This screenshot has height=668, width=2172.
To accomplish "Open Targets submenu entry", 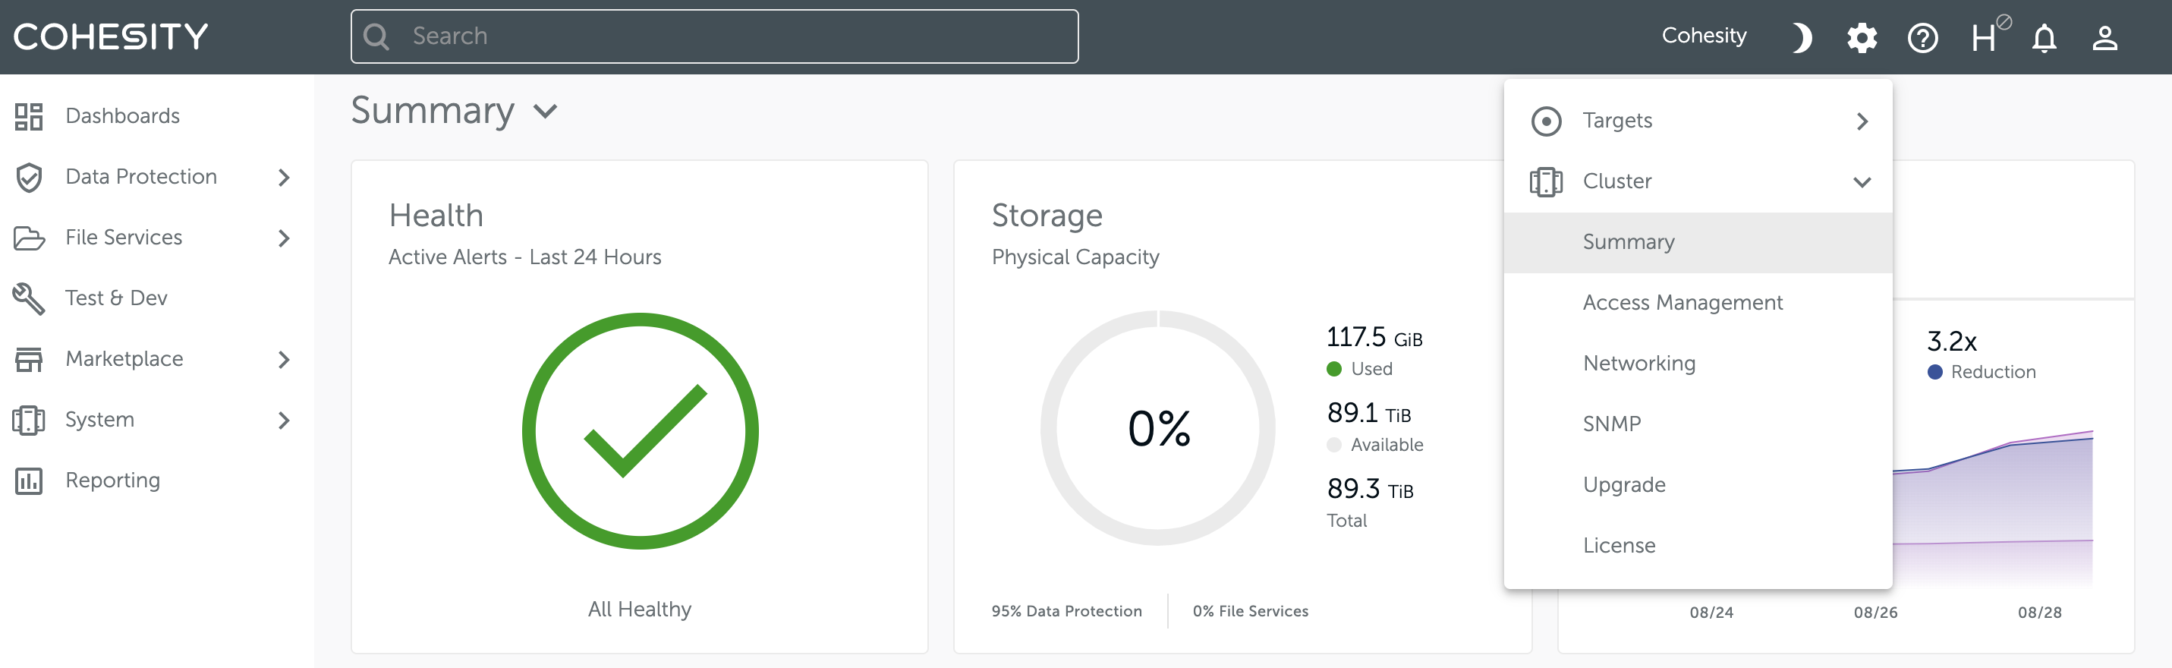I will (1698, 121).
